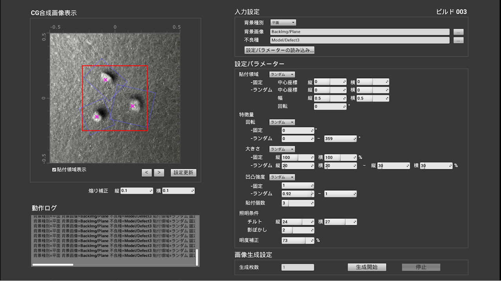Click the 大きさ ランダム maximum 縦 field

tap(394, 166)
